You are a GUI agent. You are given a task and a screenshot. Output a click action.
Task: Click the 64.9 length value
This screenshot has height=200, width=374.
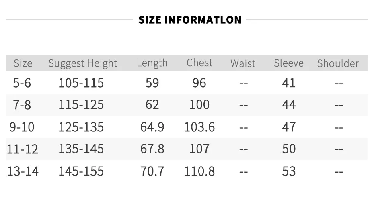coord(152,127)
